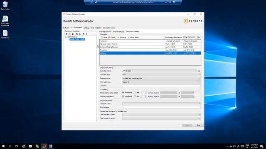
Task: Select the highlighted Mozilla Firefox tree item
Action: click(77, 39)
